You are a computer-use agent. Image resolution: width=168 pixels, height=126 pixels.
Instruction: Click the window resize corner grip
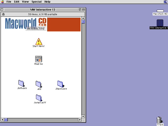point(83,120)
